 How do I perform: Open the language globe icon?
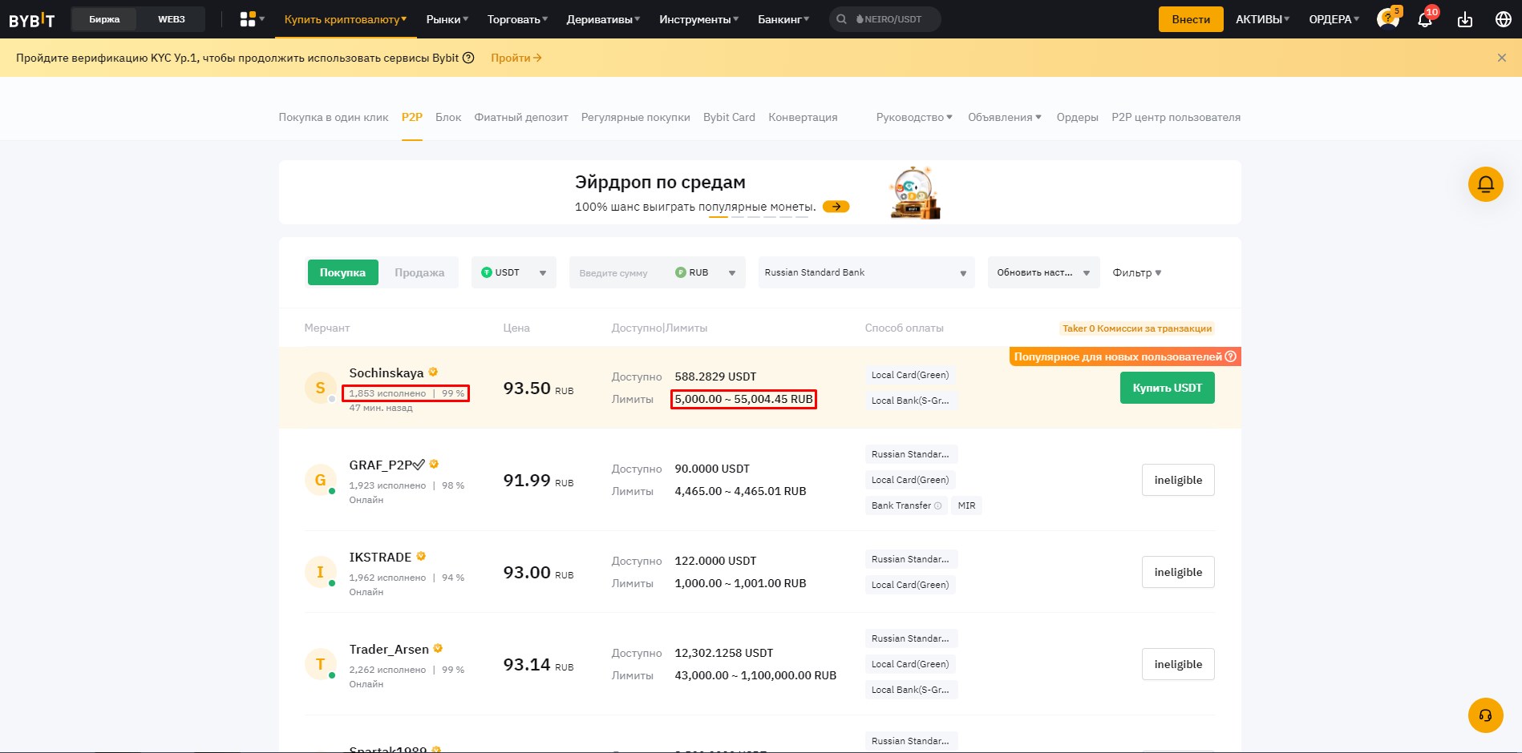(x=1504, y=19)
